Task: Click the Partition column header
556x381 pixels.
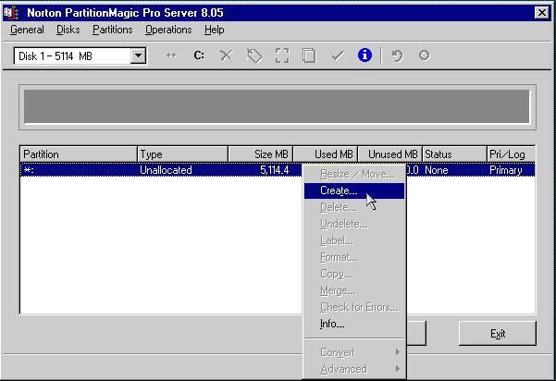Action: pos(79,154)
